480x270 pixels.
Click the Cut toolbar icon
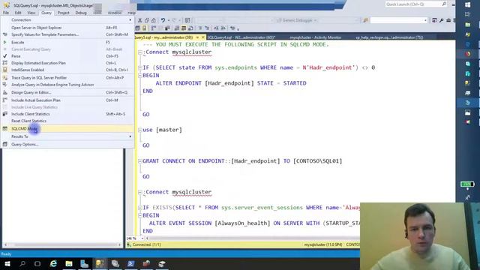140,20
